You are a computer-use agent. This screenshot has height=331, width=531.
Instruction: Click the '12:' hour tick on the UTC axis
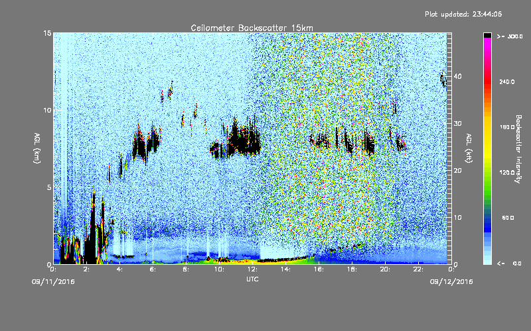pyautogui.click(x=252, y=269)
